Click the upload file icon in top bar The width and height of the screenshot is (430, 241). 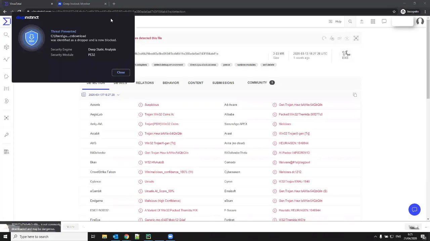[x=361, y=21]
